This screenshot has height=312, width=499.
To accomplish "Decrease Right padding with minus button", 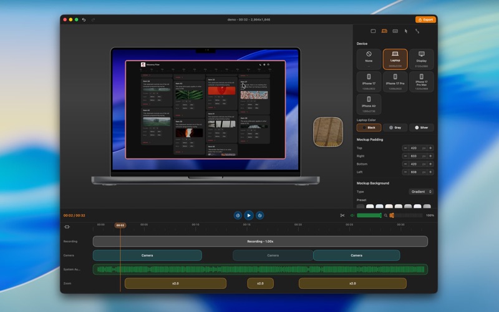I will click(x=405, y=156).
